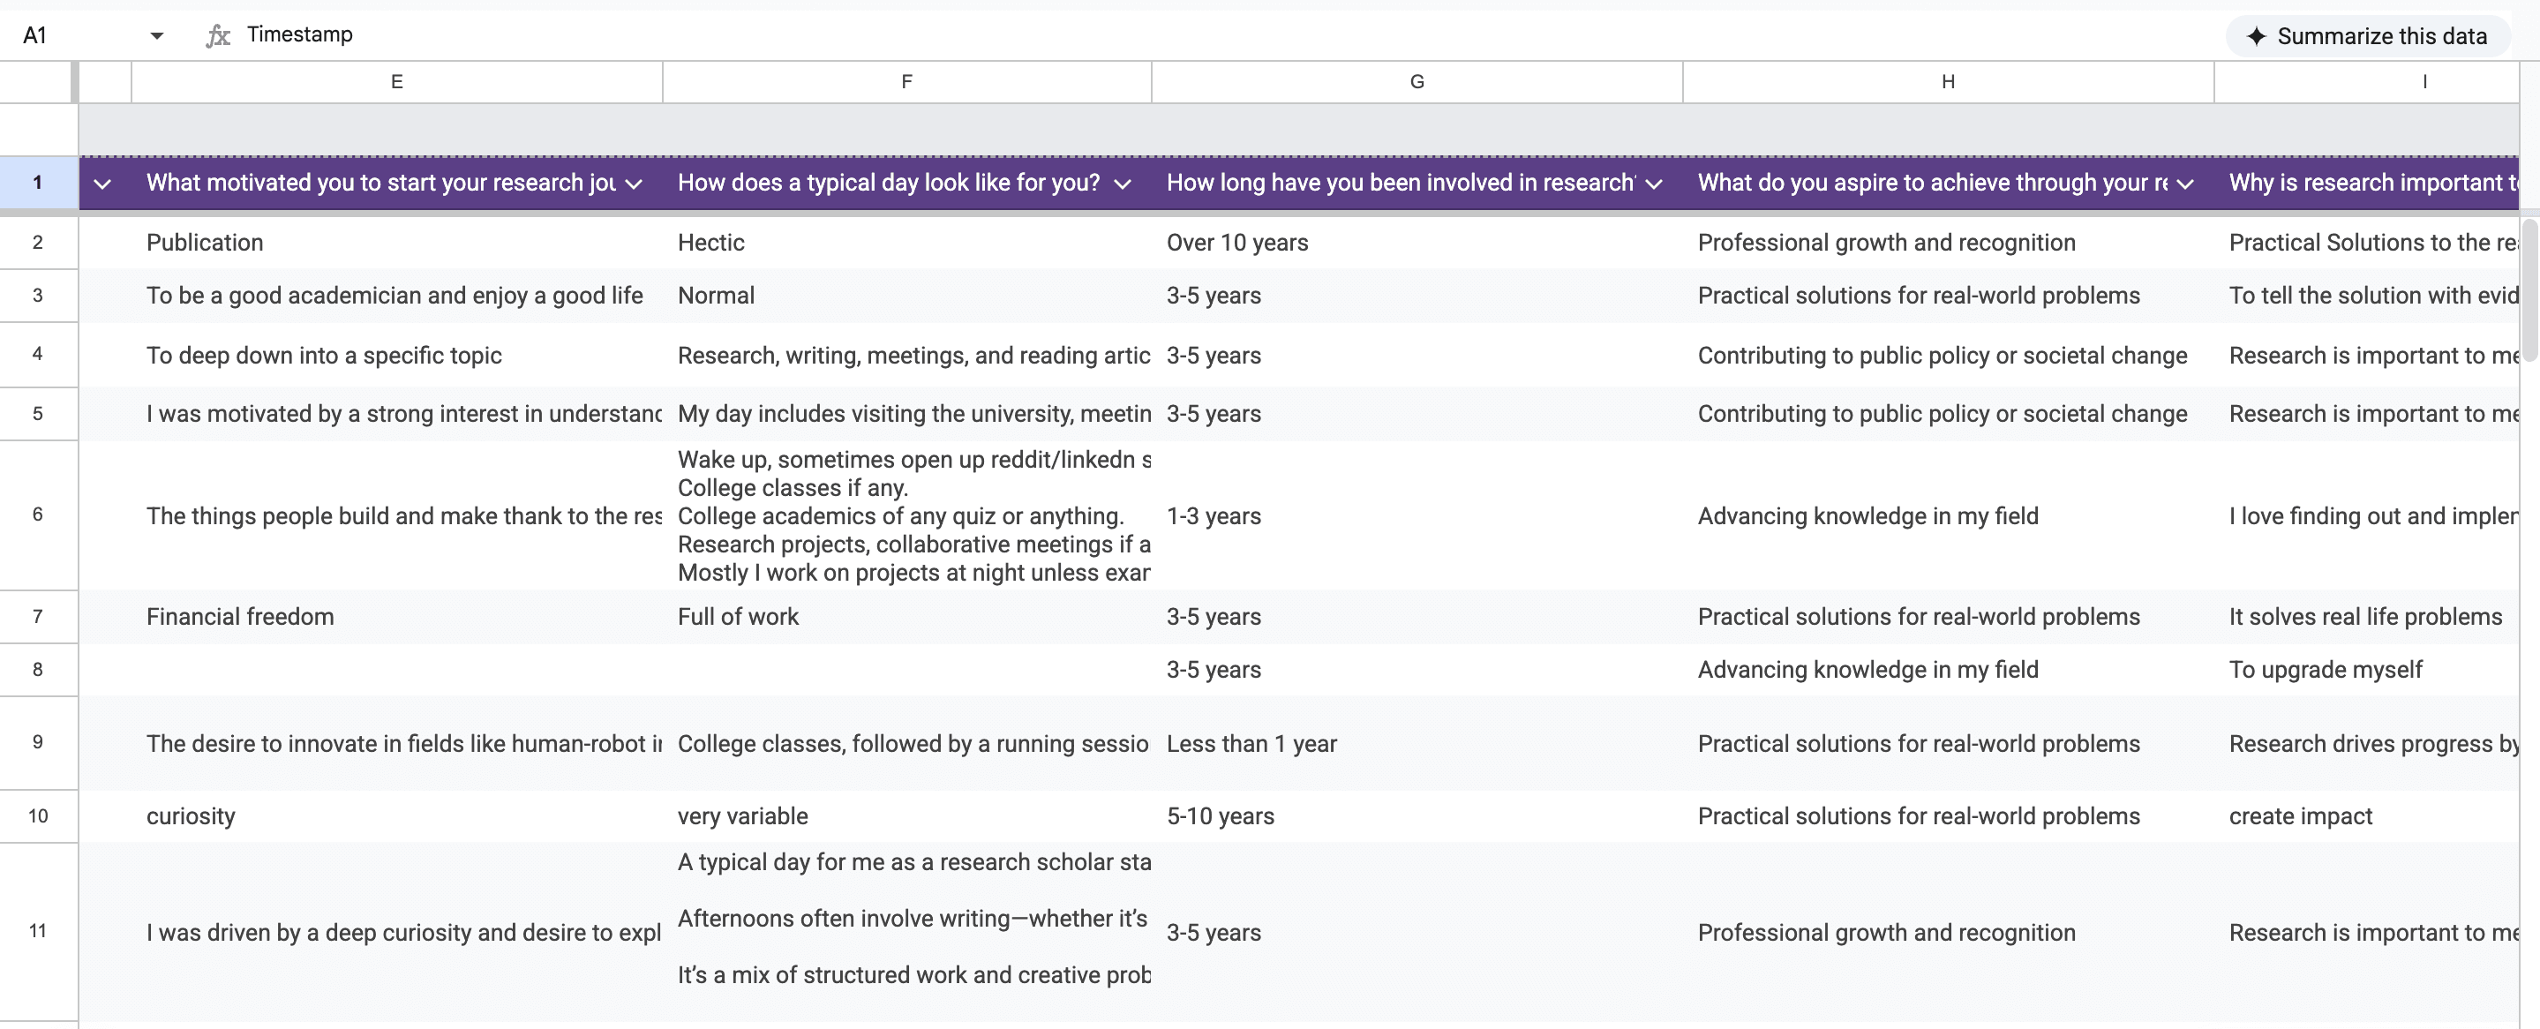Image resolution: width=2540 pixels, height=1029 pixels.
Task: Open the filter chevron left of motivation header
Action: tap(102, 184)
